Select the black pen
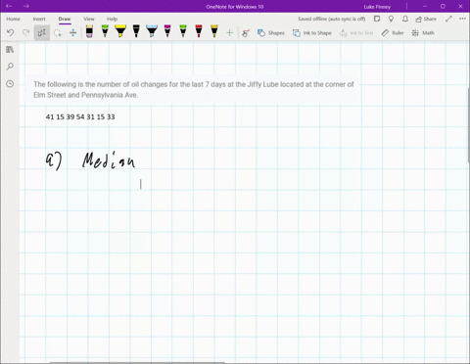This screenshot has width=470, height=364. (x=136, y=31)
